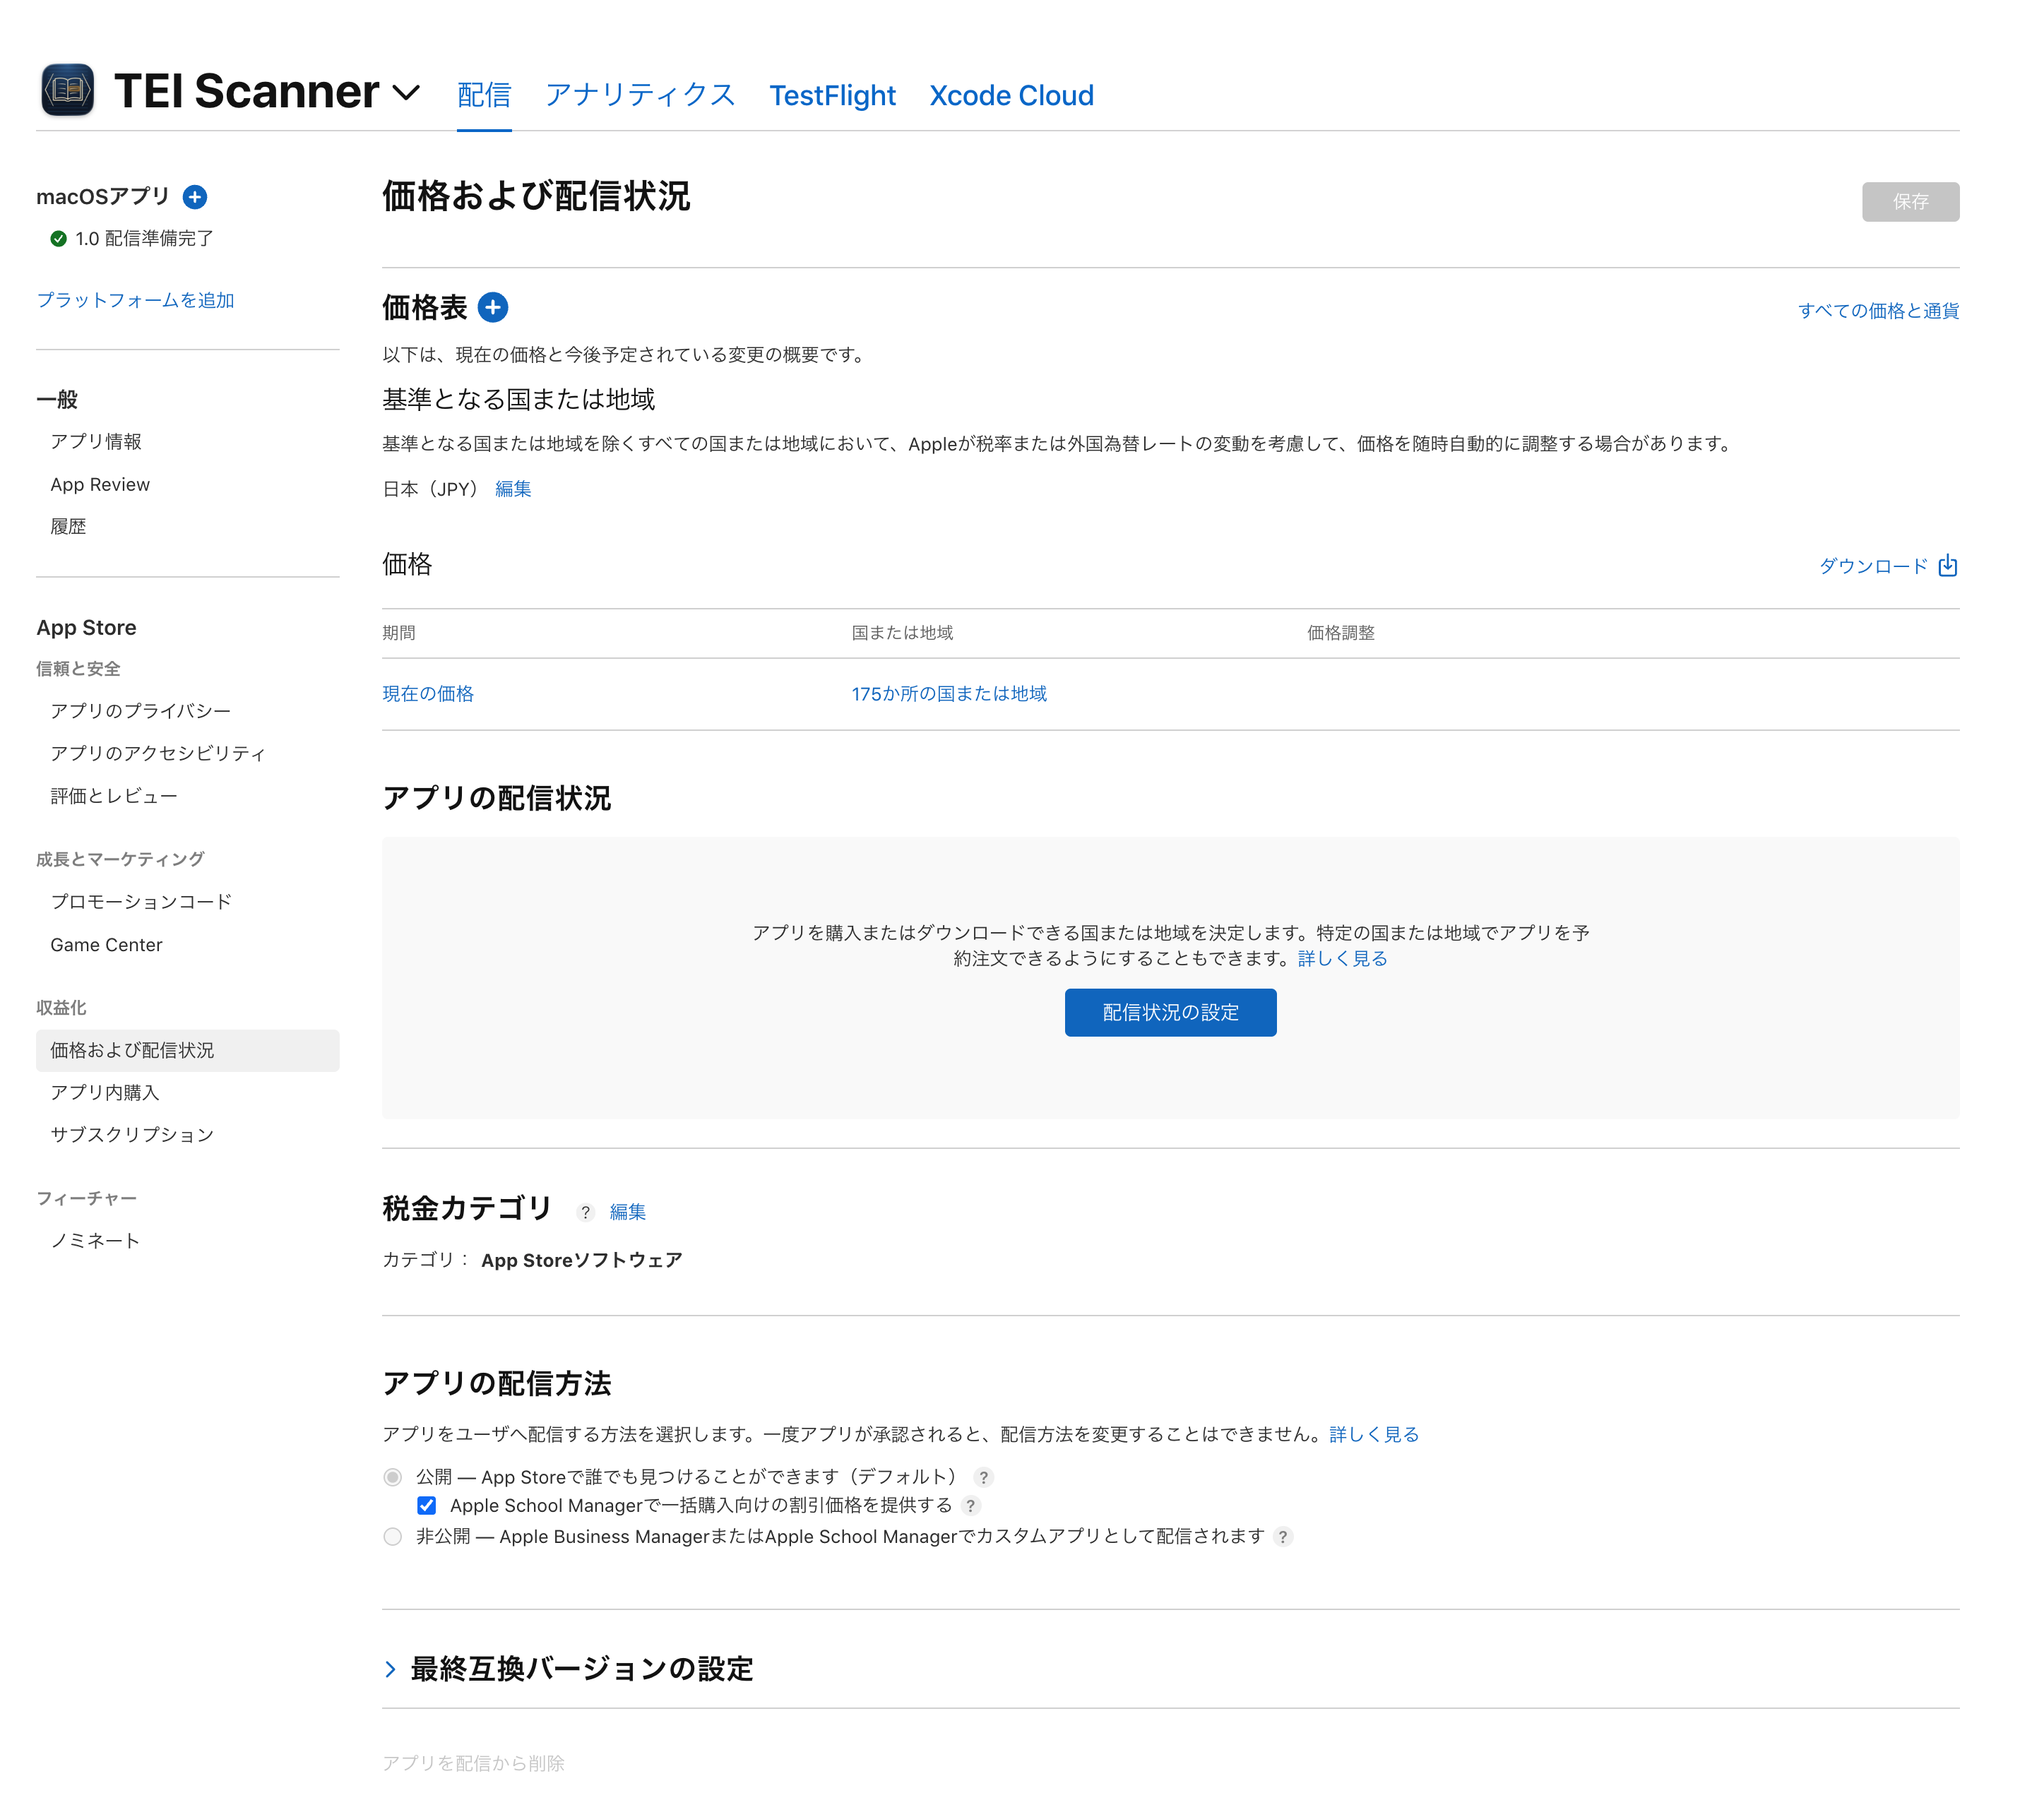Click the download icon beside ダウンロード
Screen dimensions: 2044x1812
pyautogui.click(x=1948, y=566)
